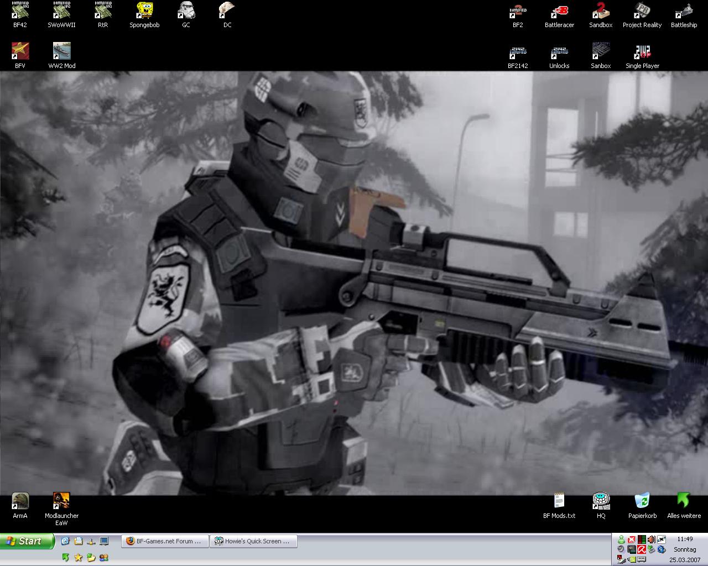Open the Battleship desktop shortcut
Screen dimensions: 708x566
(684, 15)
